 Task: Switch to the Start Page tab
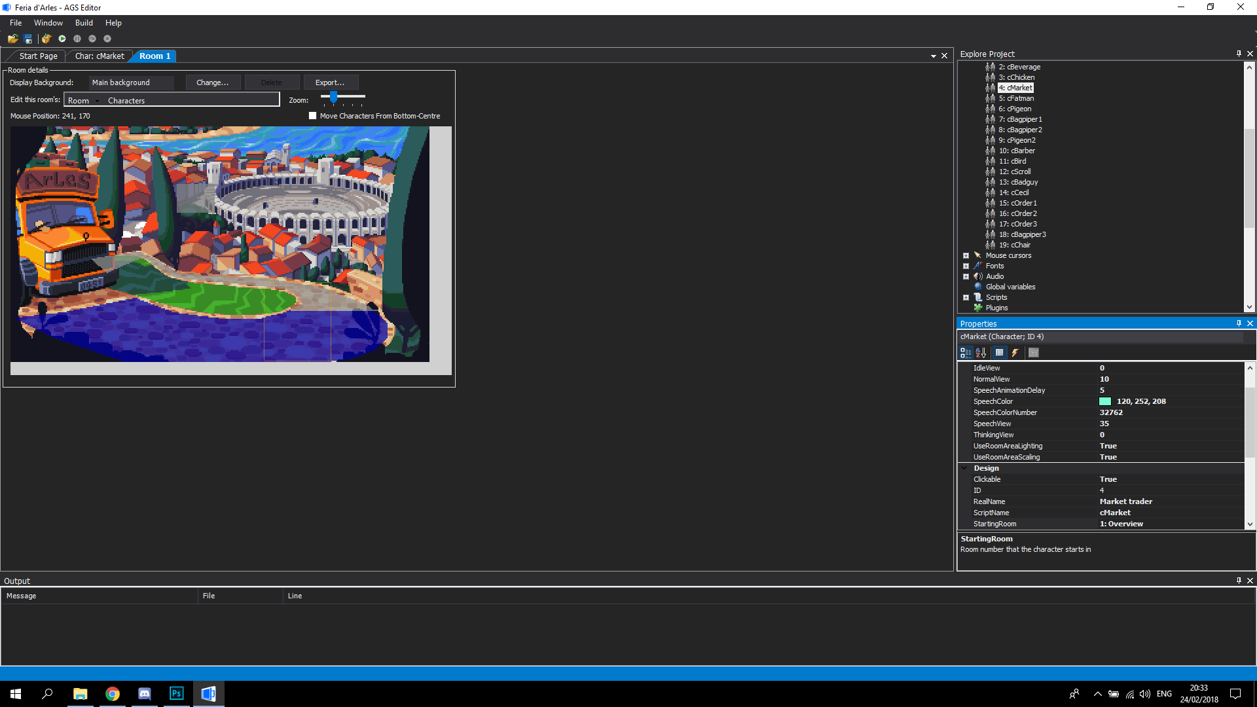(x=38, y=56)
